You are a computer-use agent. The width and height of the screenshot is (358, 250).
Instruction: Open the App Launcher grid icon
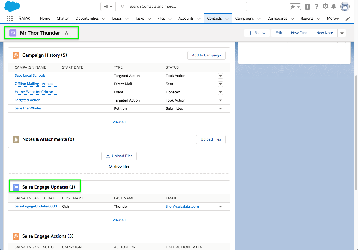tap(10, 19)
